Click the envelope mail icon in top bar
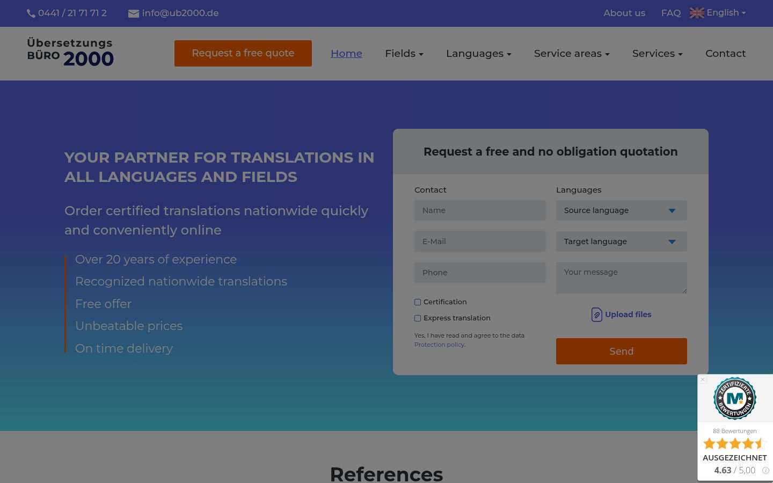 [x=134, y=13]
